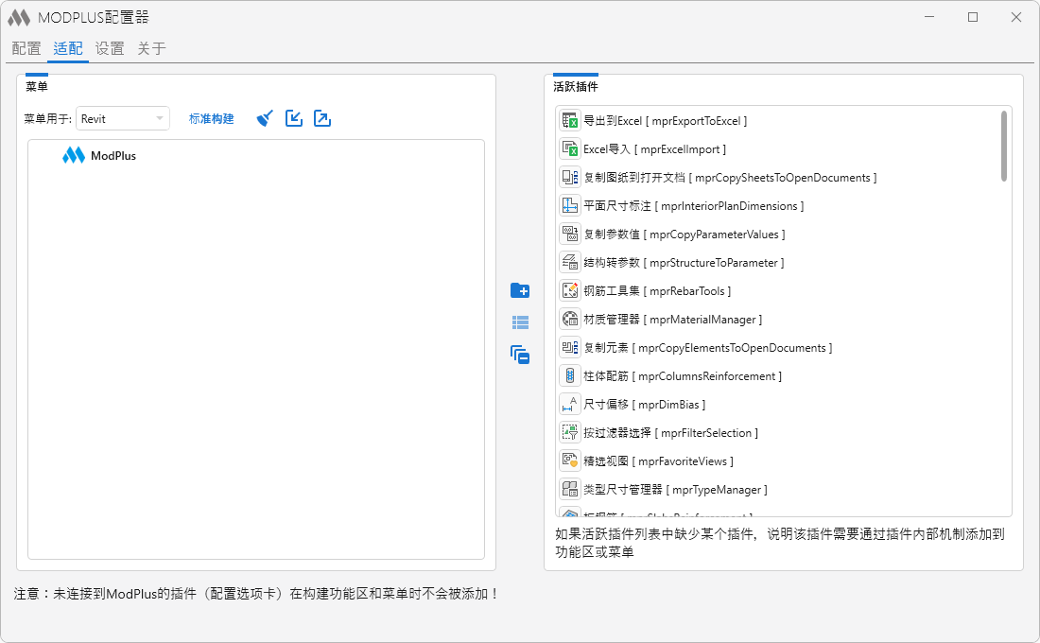Select 尺寸偏移 plugin text

(x=644, y=405)
